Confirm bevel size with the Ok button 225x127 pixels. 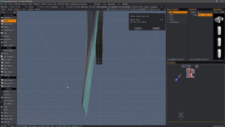pos(138,28)
